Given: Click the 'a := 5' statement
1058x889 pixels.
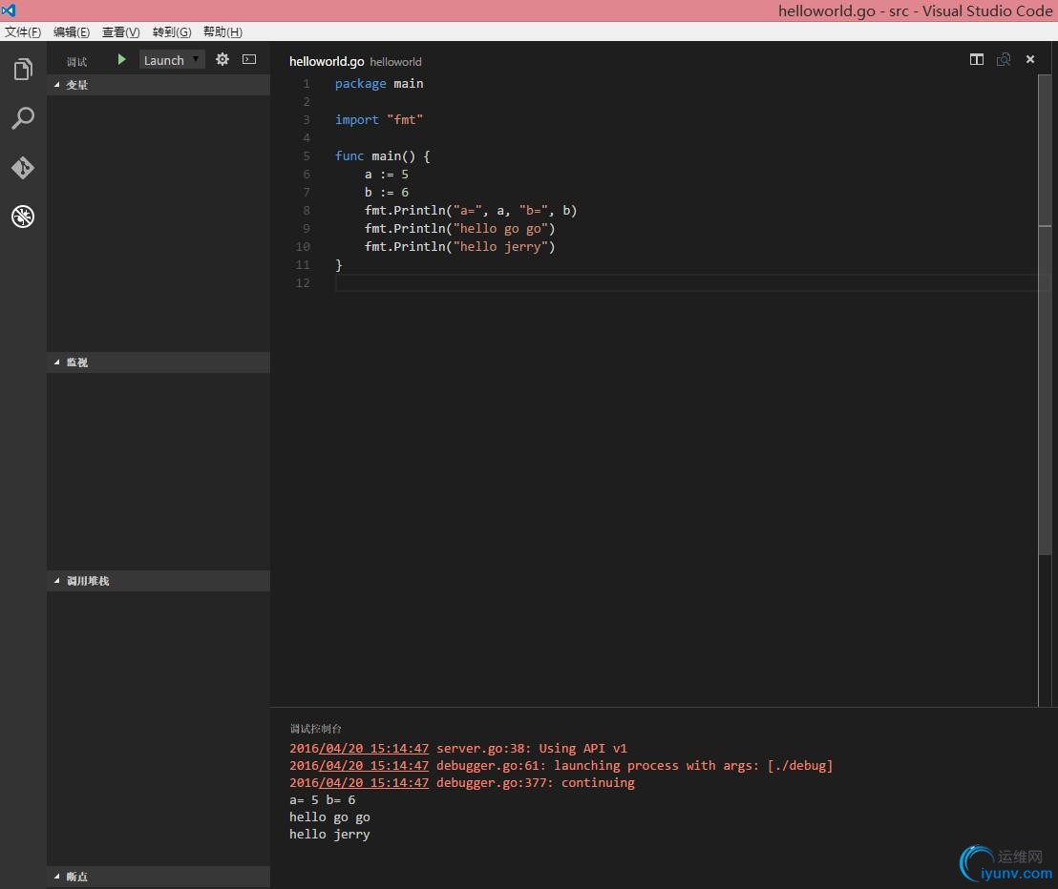Looking at the screenshot, I should (x=387, y=174).
